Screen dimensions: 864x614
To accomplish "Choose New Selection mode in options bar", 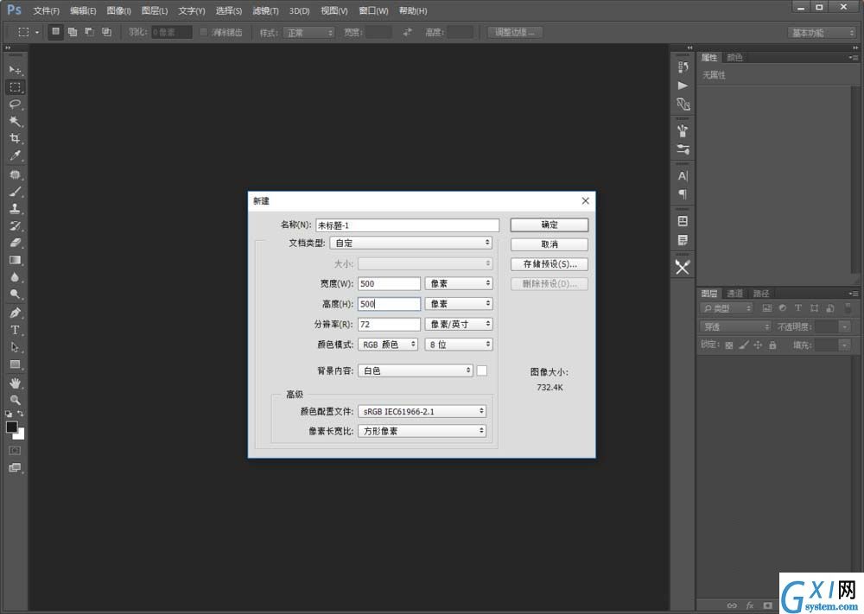I will tap(55, 32).
